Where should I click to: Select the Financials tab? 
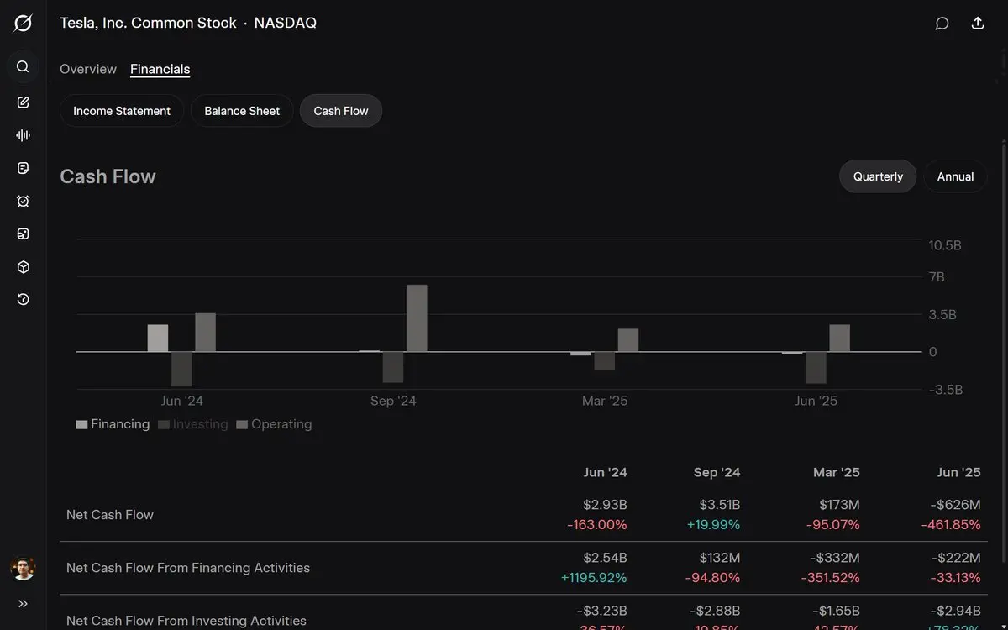click(x=160, y=69)
